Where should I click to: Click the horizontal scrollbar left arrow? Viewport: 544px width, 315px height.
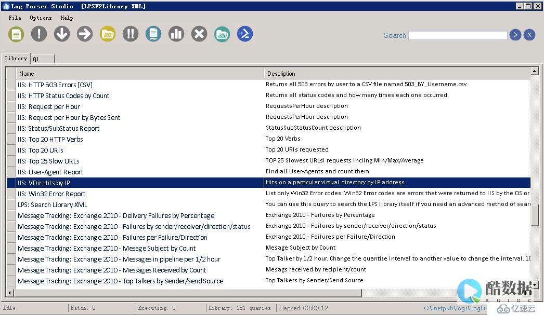click(10, 293)
